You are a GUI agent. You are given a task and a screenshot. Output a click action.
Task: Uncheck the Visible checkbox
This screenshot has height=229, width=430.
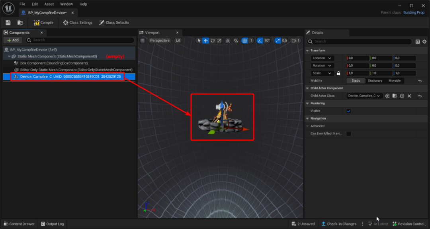348,111
